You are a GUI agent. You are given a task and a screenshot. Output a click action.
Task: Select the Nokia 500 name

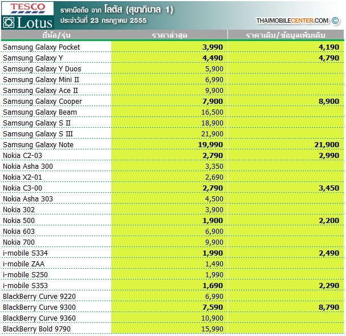pyautogui.click(x=19, y=220)
